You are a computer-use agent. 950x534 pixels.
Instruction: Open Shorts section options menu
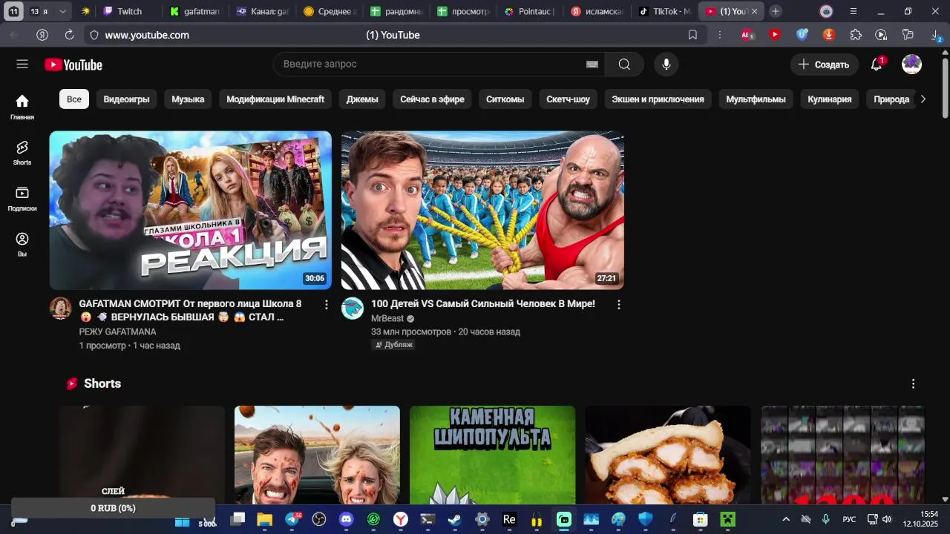[x=913, y=383]
